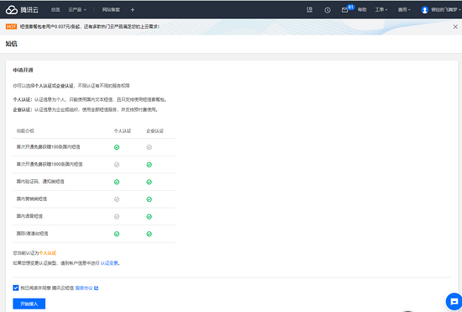Open the floating chat support button
The width and height of the screenshot is (462, 312).
coord(454,301)
